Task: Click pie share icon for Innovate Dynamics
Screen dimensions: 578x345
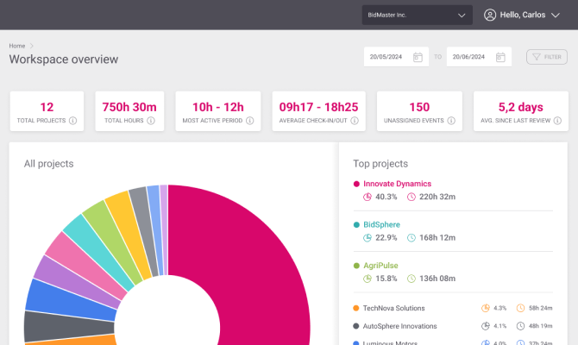Action: (x=368, y=197)
